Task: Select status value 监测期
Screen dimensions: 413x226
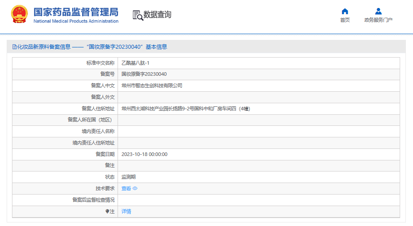Action: click(129, 177)
